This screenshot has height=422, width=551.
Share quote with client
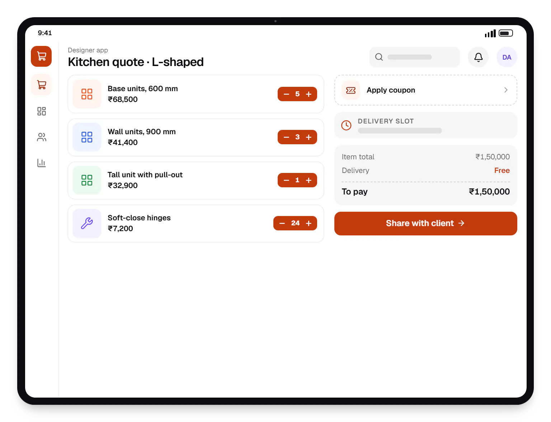[x=426, y=223]
